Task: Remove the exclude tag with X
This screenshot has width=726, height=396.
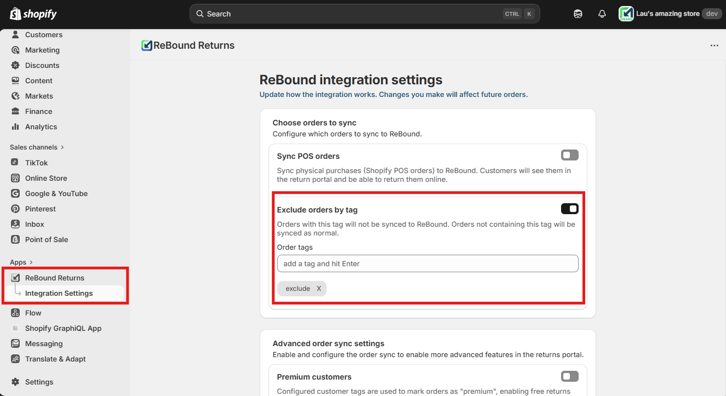Action: [319, 289]
